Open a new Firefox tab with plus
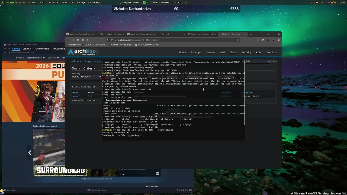Viewport: 347px width, 195px height. [250, 34]
